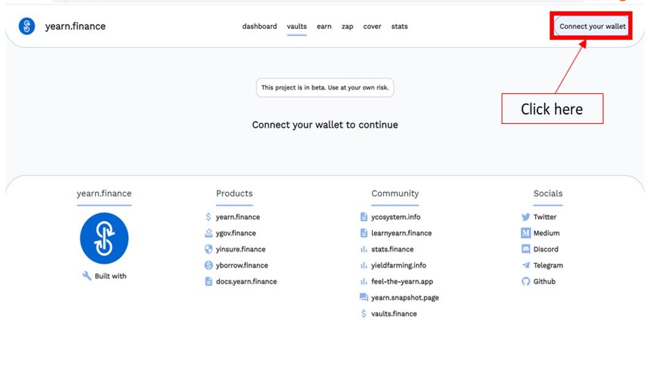
Task: Open the yinsure.finance link
Action: pos(241,249)
